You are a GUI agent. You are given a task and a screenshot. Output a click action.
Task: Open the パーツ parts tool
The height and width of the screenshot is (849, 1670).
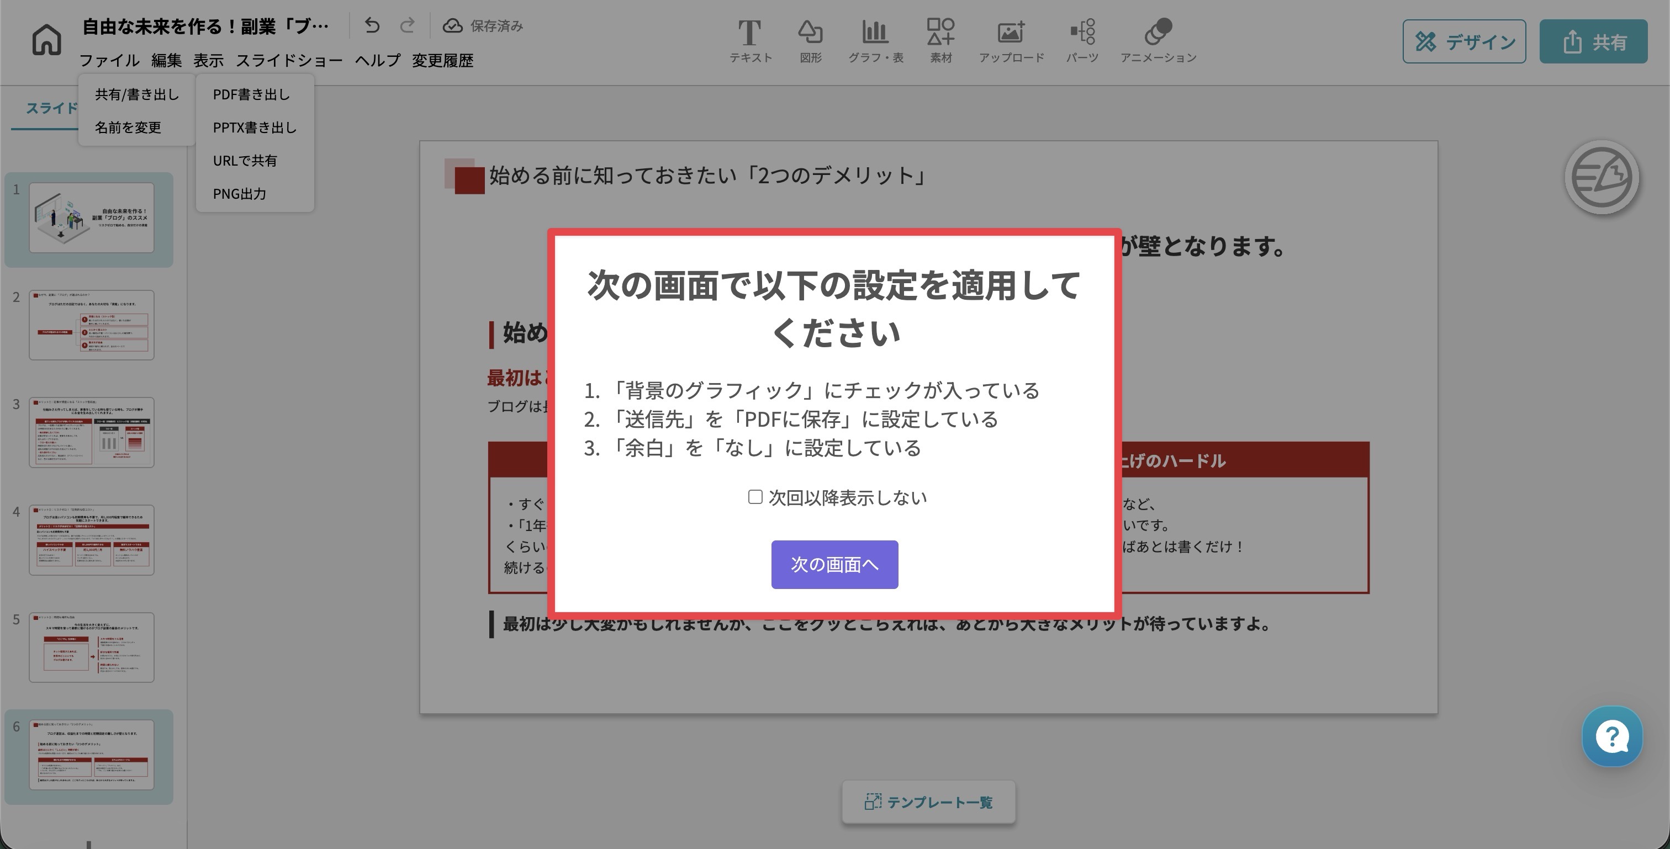(x=1082, y=41)
